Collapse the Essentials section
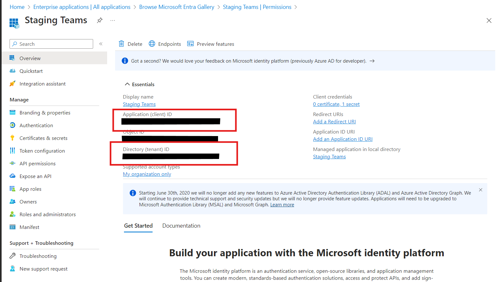Viewport: 500px width, 282px height. tap(127, 84)
